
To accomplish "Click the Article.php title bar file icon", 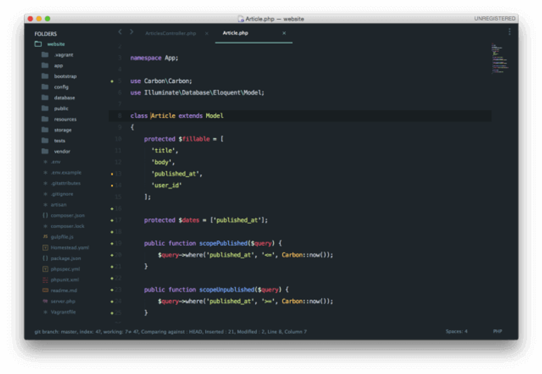I will pyautogui.click(x=241, y=19).
